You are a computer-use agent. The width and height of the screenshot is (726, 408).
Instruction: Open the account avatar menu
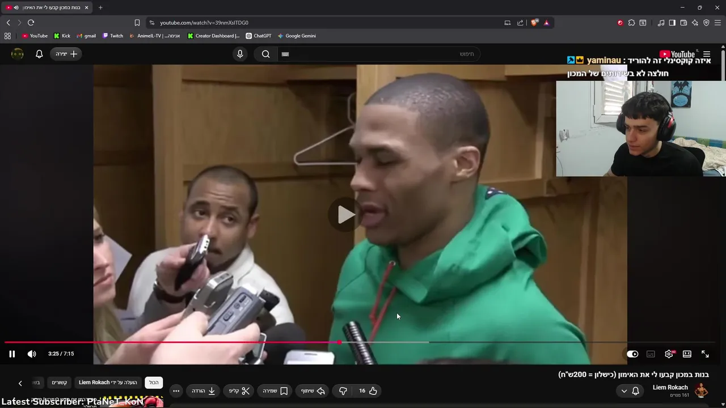18,54
